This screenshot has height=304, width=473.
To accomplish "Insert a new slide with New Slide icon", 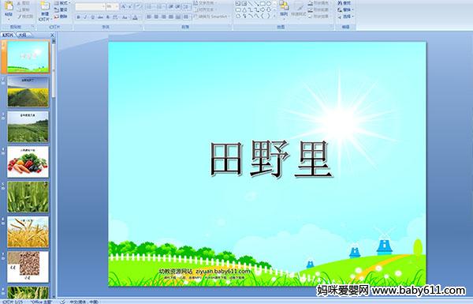I will pyautogui.click(x=45, y=11).
